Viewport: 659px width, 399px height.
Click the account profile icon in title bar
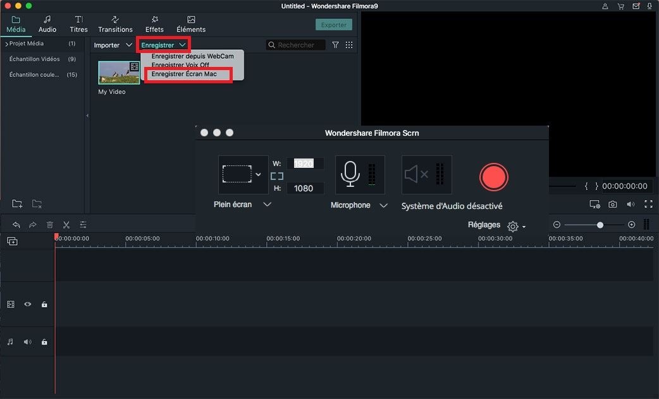click(x=605, y=6)
